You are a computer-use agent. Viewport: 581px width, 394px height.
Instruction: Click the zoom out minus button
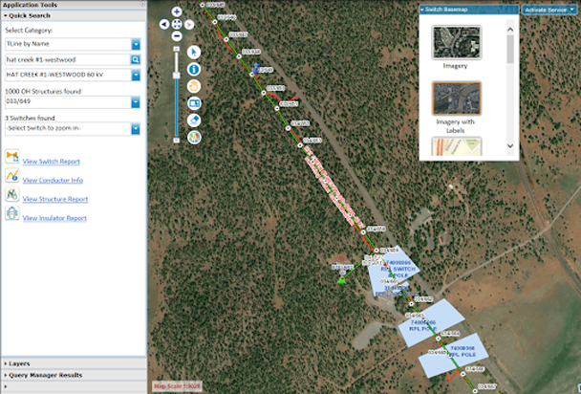pyautogui.click(x=177, y=34)
